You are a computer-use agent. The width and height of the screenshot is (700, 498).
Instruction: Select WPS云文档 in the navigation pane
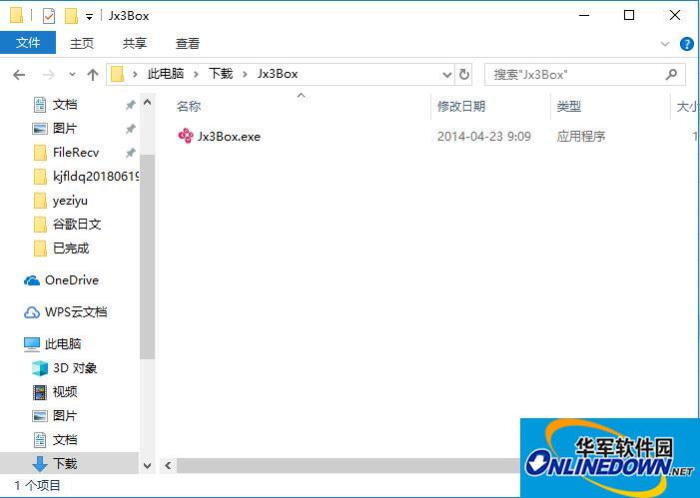click(x=76, y=312)
